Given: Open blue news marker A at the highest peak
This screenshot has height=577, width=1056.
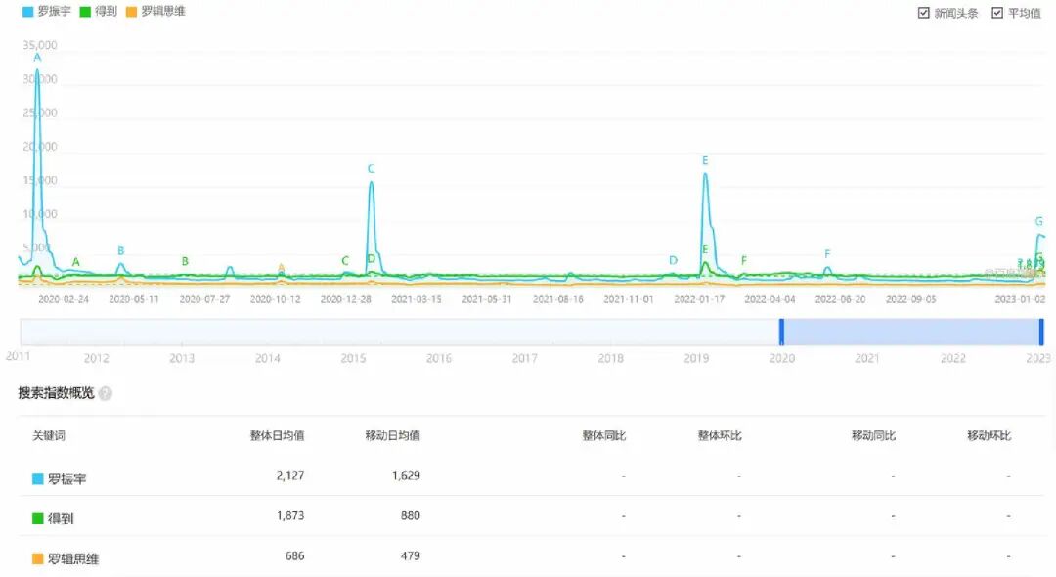Looking at the screenshot, I should [37, 58].
